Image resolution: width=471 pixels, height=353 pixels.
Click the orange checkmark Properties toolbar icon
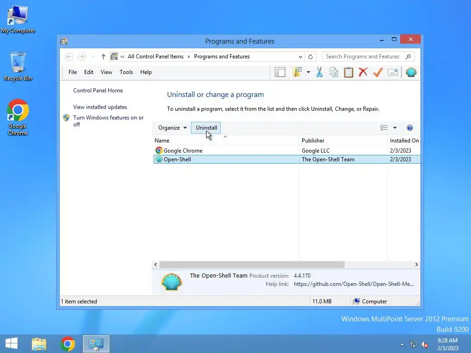pos(378,72)
